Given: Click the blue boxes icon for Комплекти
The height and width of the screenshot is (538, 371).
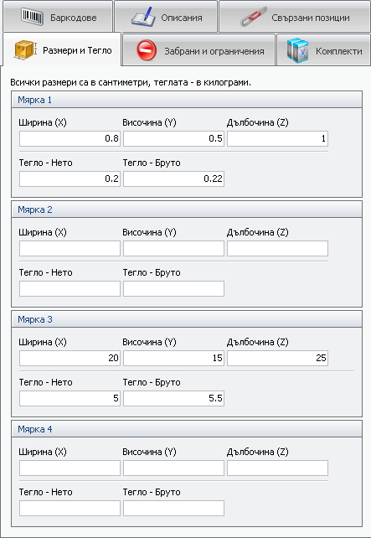Looking at the screenshot, I should click(x=297, y=51).
